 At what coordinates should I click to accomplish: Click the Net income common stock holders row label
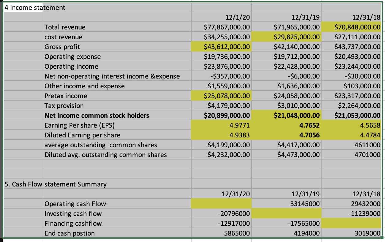click(86, 115)
